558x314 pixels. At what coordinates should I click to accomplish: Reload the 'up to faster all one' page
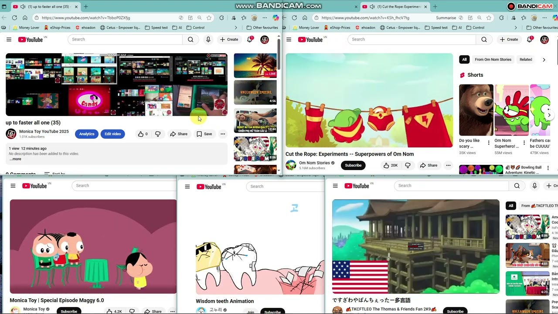14,18
